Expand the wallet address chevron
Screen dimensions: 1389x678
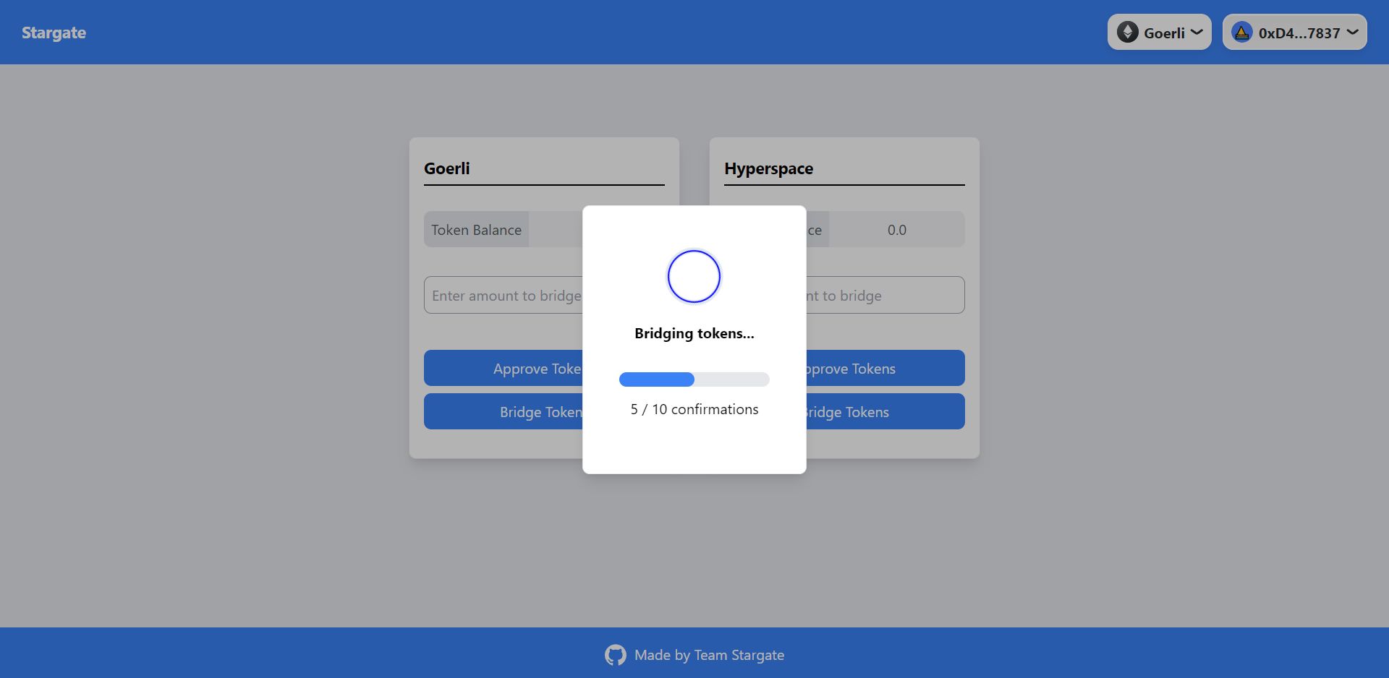click(1352, 33)
